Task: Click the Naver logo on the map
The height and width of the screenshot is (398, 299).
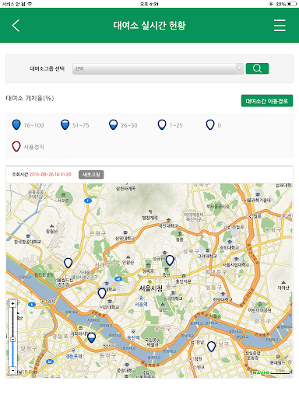Action: (261, 372)
